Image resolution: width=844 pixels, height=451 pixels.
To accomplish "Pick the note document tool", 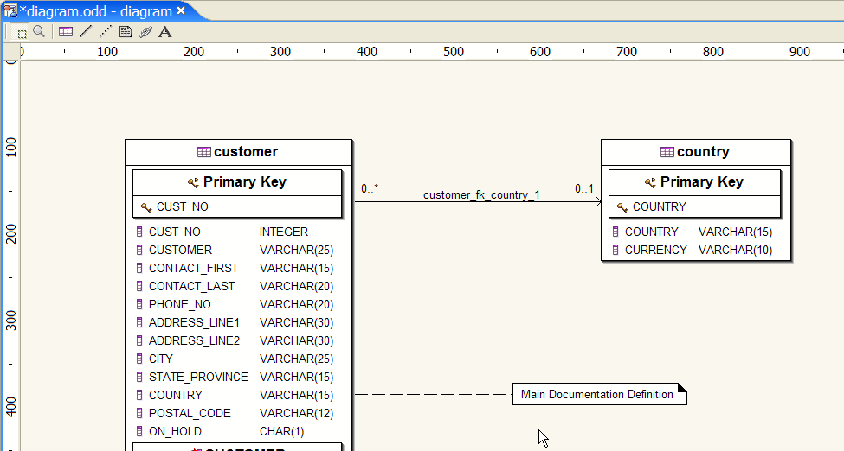I will pyautogui.click(x=126, y=32).
